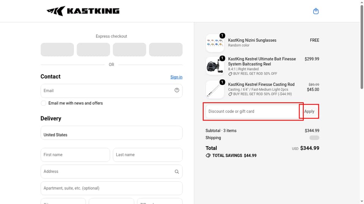The height and width of the screenshot is (204, 364).
Task: Click 'KastKing Kestrel Finesse Casting Rod' name
Action: click(x=261, y=84)
